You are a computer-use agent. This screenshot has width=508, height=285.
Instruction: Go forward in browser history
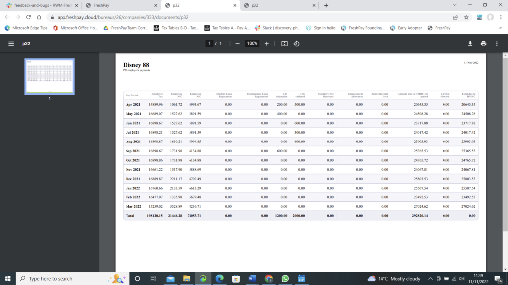click(x=18, y=17)
